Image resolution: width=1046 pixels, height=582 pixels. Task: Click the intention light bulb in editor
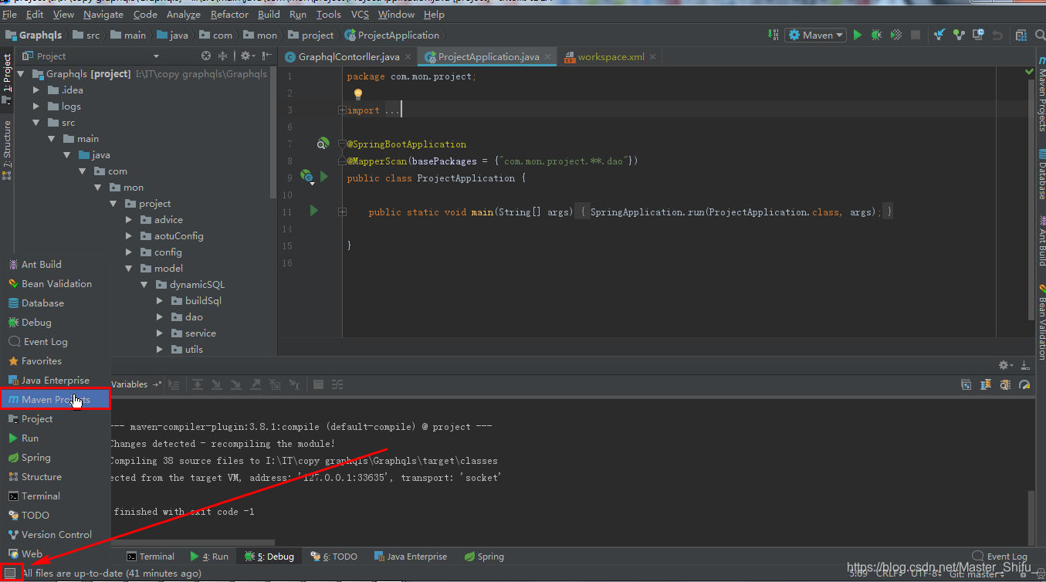click(x=357, y=94)
